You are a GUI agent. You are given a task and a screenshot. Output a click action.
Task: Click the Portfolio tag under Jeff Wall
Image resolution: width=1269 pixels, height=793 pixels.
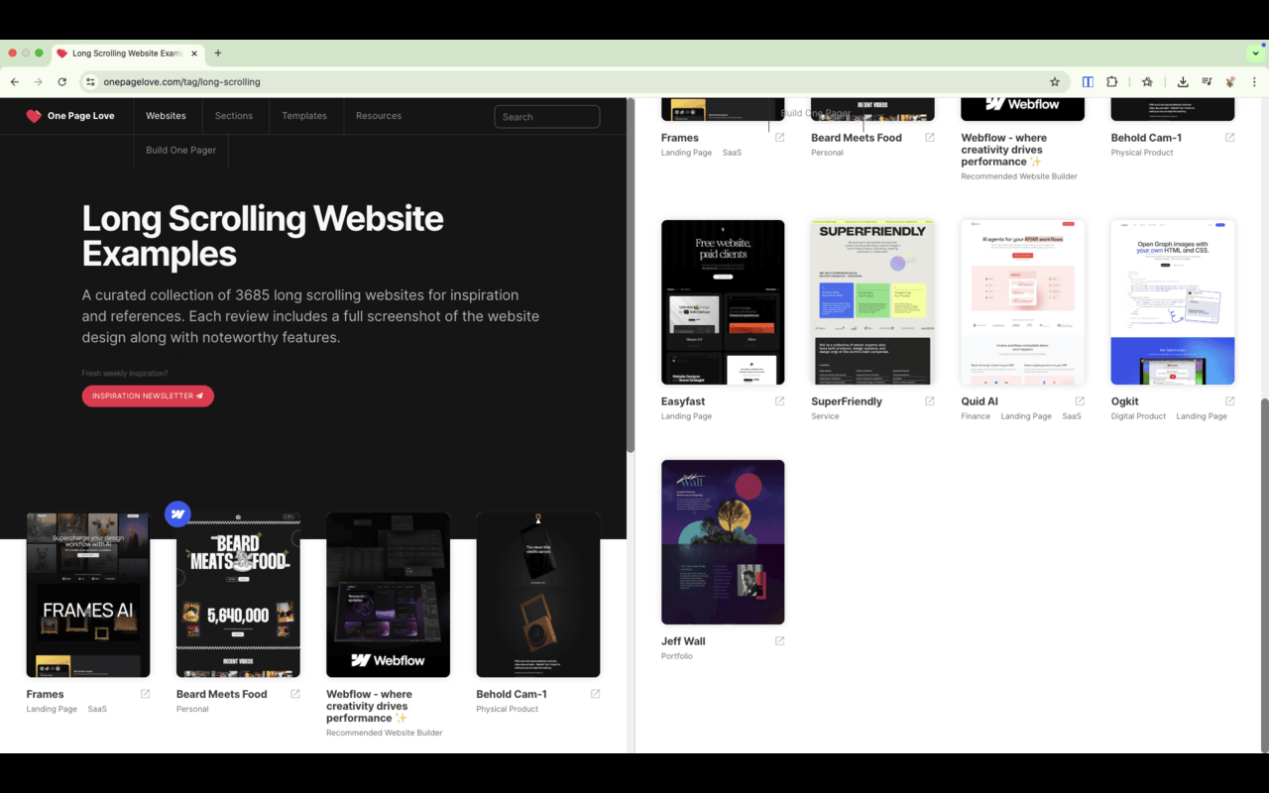pyautogui.click(x=677, y=656)
